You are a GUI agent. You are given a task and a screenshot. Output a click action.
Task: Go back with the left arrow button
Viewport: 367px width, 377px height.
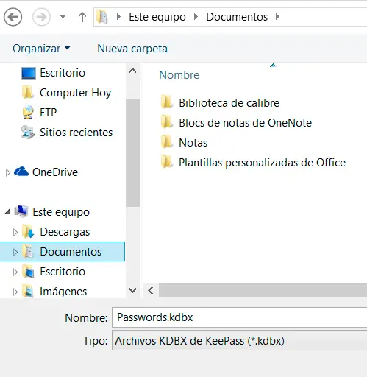[x=13, y=17]
